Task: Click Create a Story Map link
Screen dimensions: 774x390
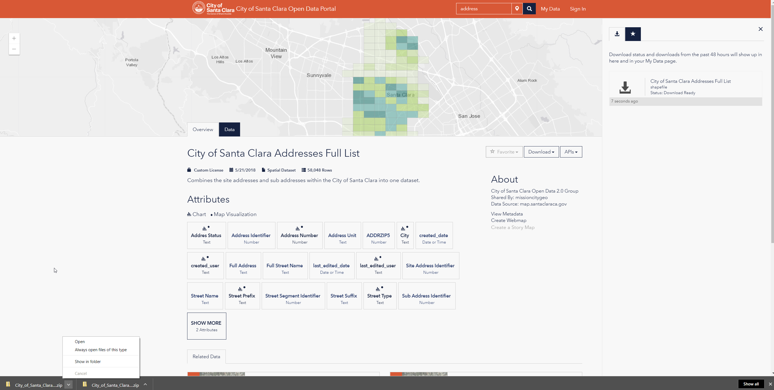Action: pyautogui.click(x=513, y=227)
